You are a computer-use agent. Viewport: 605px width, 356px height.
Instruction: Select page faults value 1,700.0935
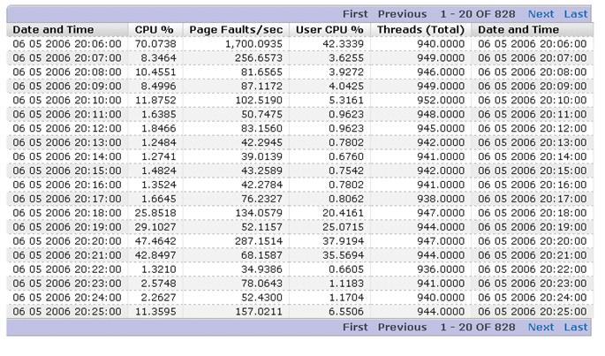pyautogui.click(x=253, y=44)
